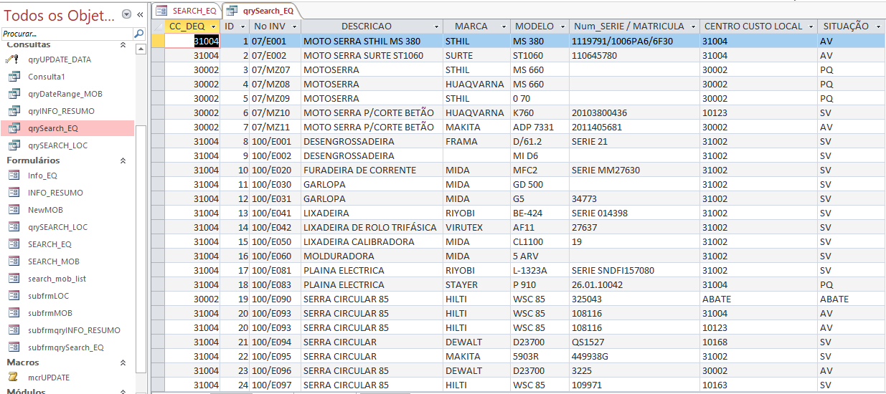Screen dimensions: 886x394
Task: Collapse the Macros group
Action: [x=123, y=363]
